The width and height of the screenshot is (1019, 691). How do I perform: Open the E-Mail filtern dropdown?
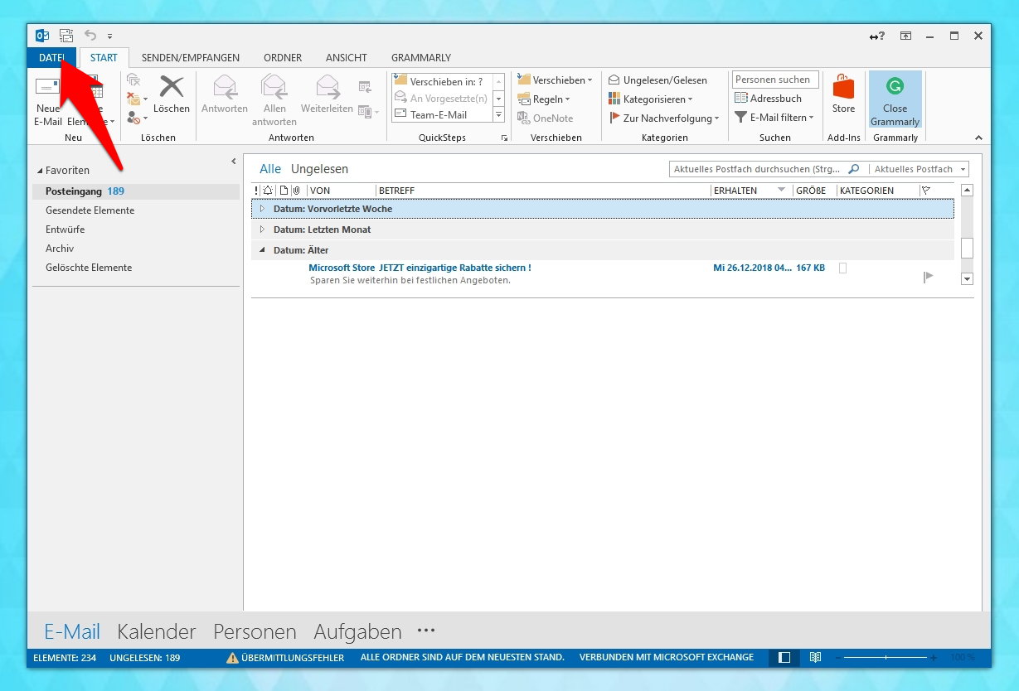tap(774, 118)
